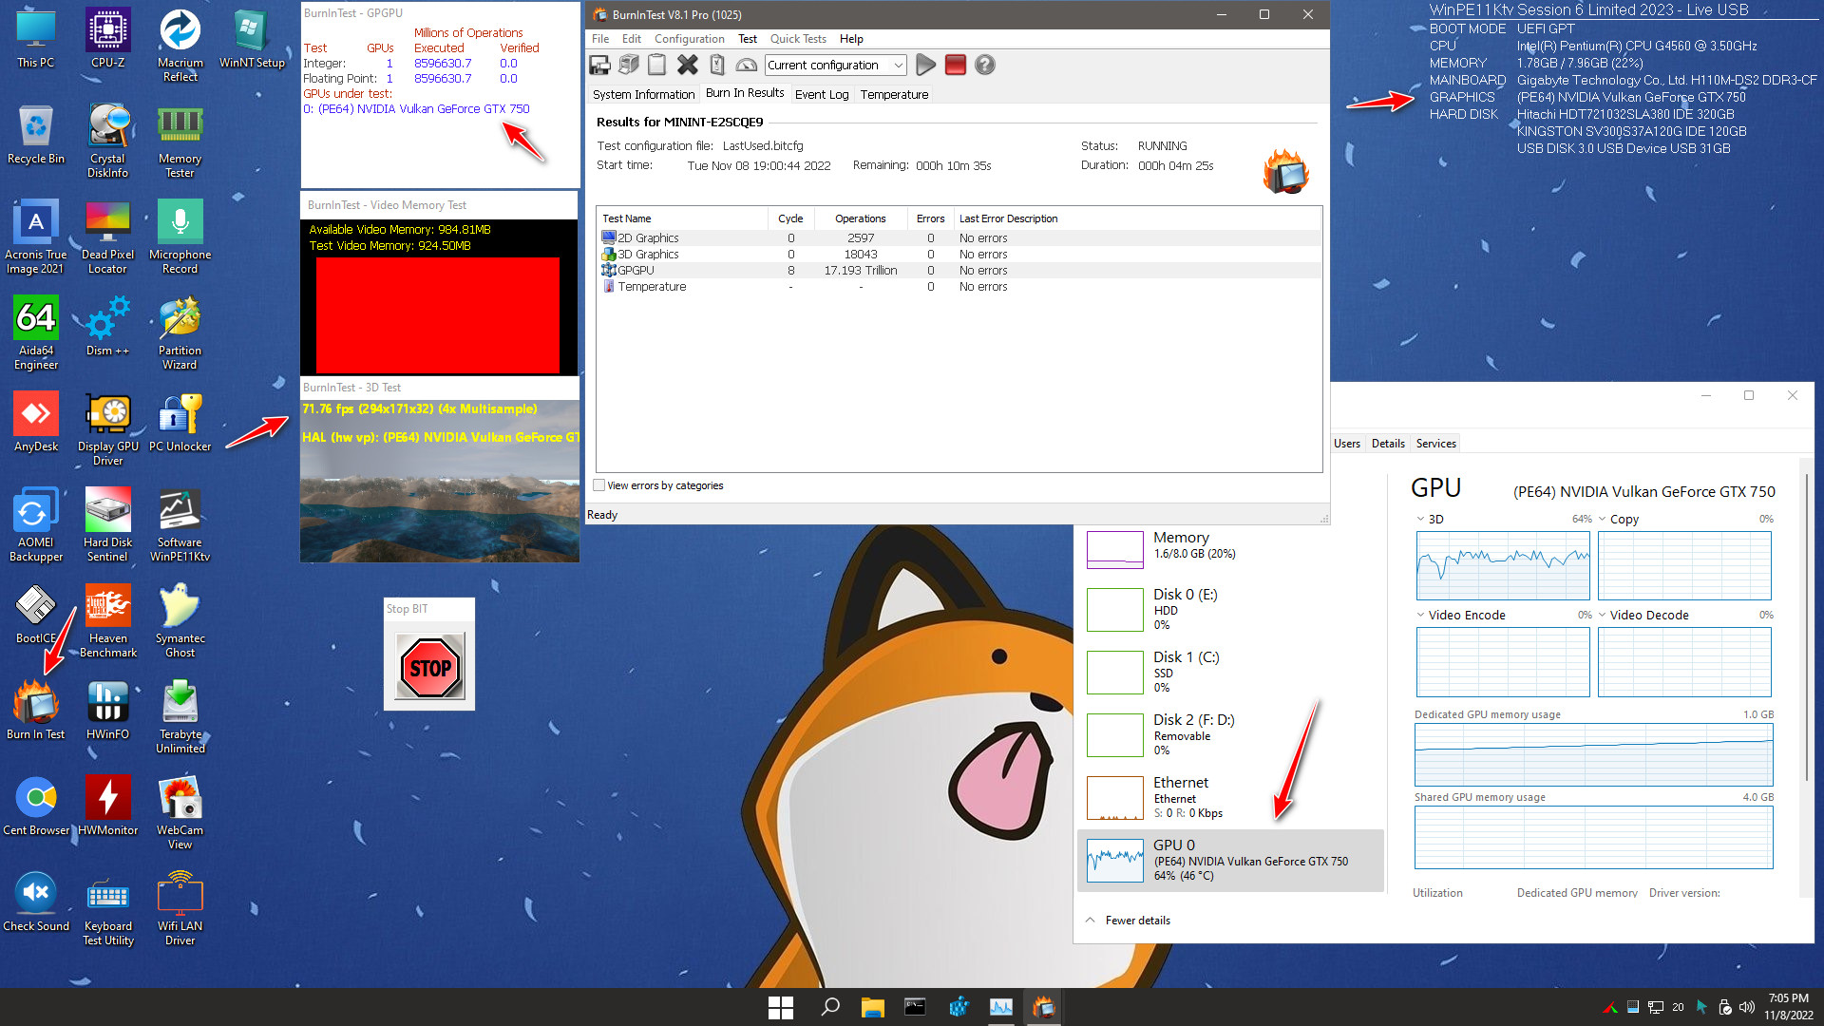This screenshot has height=1026, width=1824.
Task: Open the Video Encode graph dropdown
Action: point(1420,616)
